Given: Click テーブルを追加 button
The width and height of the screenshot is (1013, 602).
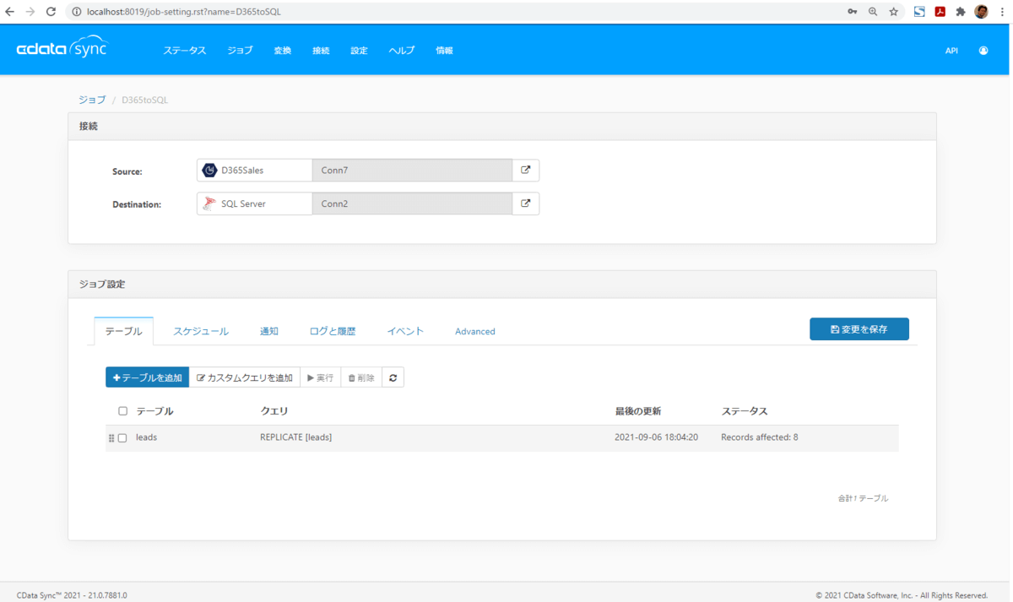Looking at the screenshot, I should 147,378.
